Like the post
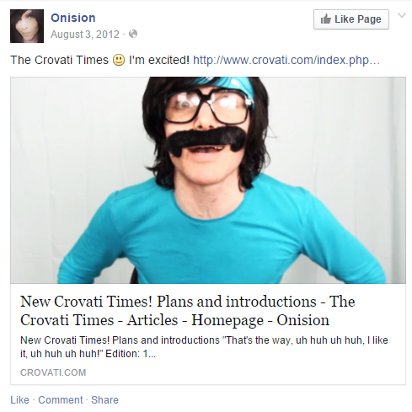This screenshot has height=412, width=412. click(x=19, y=400)
